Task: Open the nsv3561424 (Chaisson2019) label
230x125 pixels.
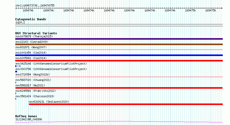Action: click(35, 96)
